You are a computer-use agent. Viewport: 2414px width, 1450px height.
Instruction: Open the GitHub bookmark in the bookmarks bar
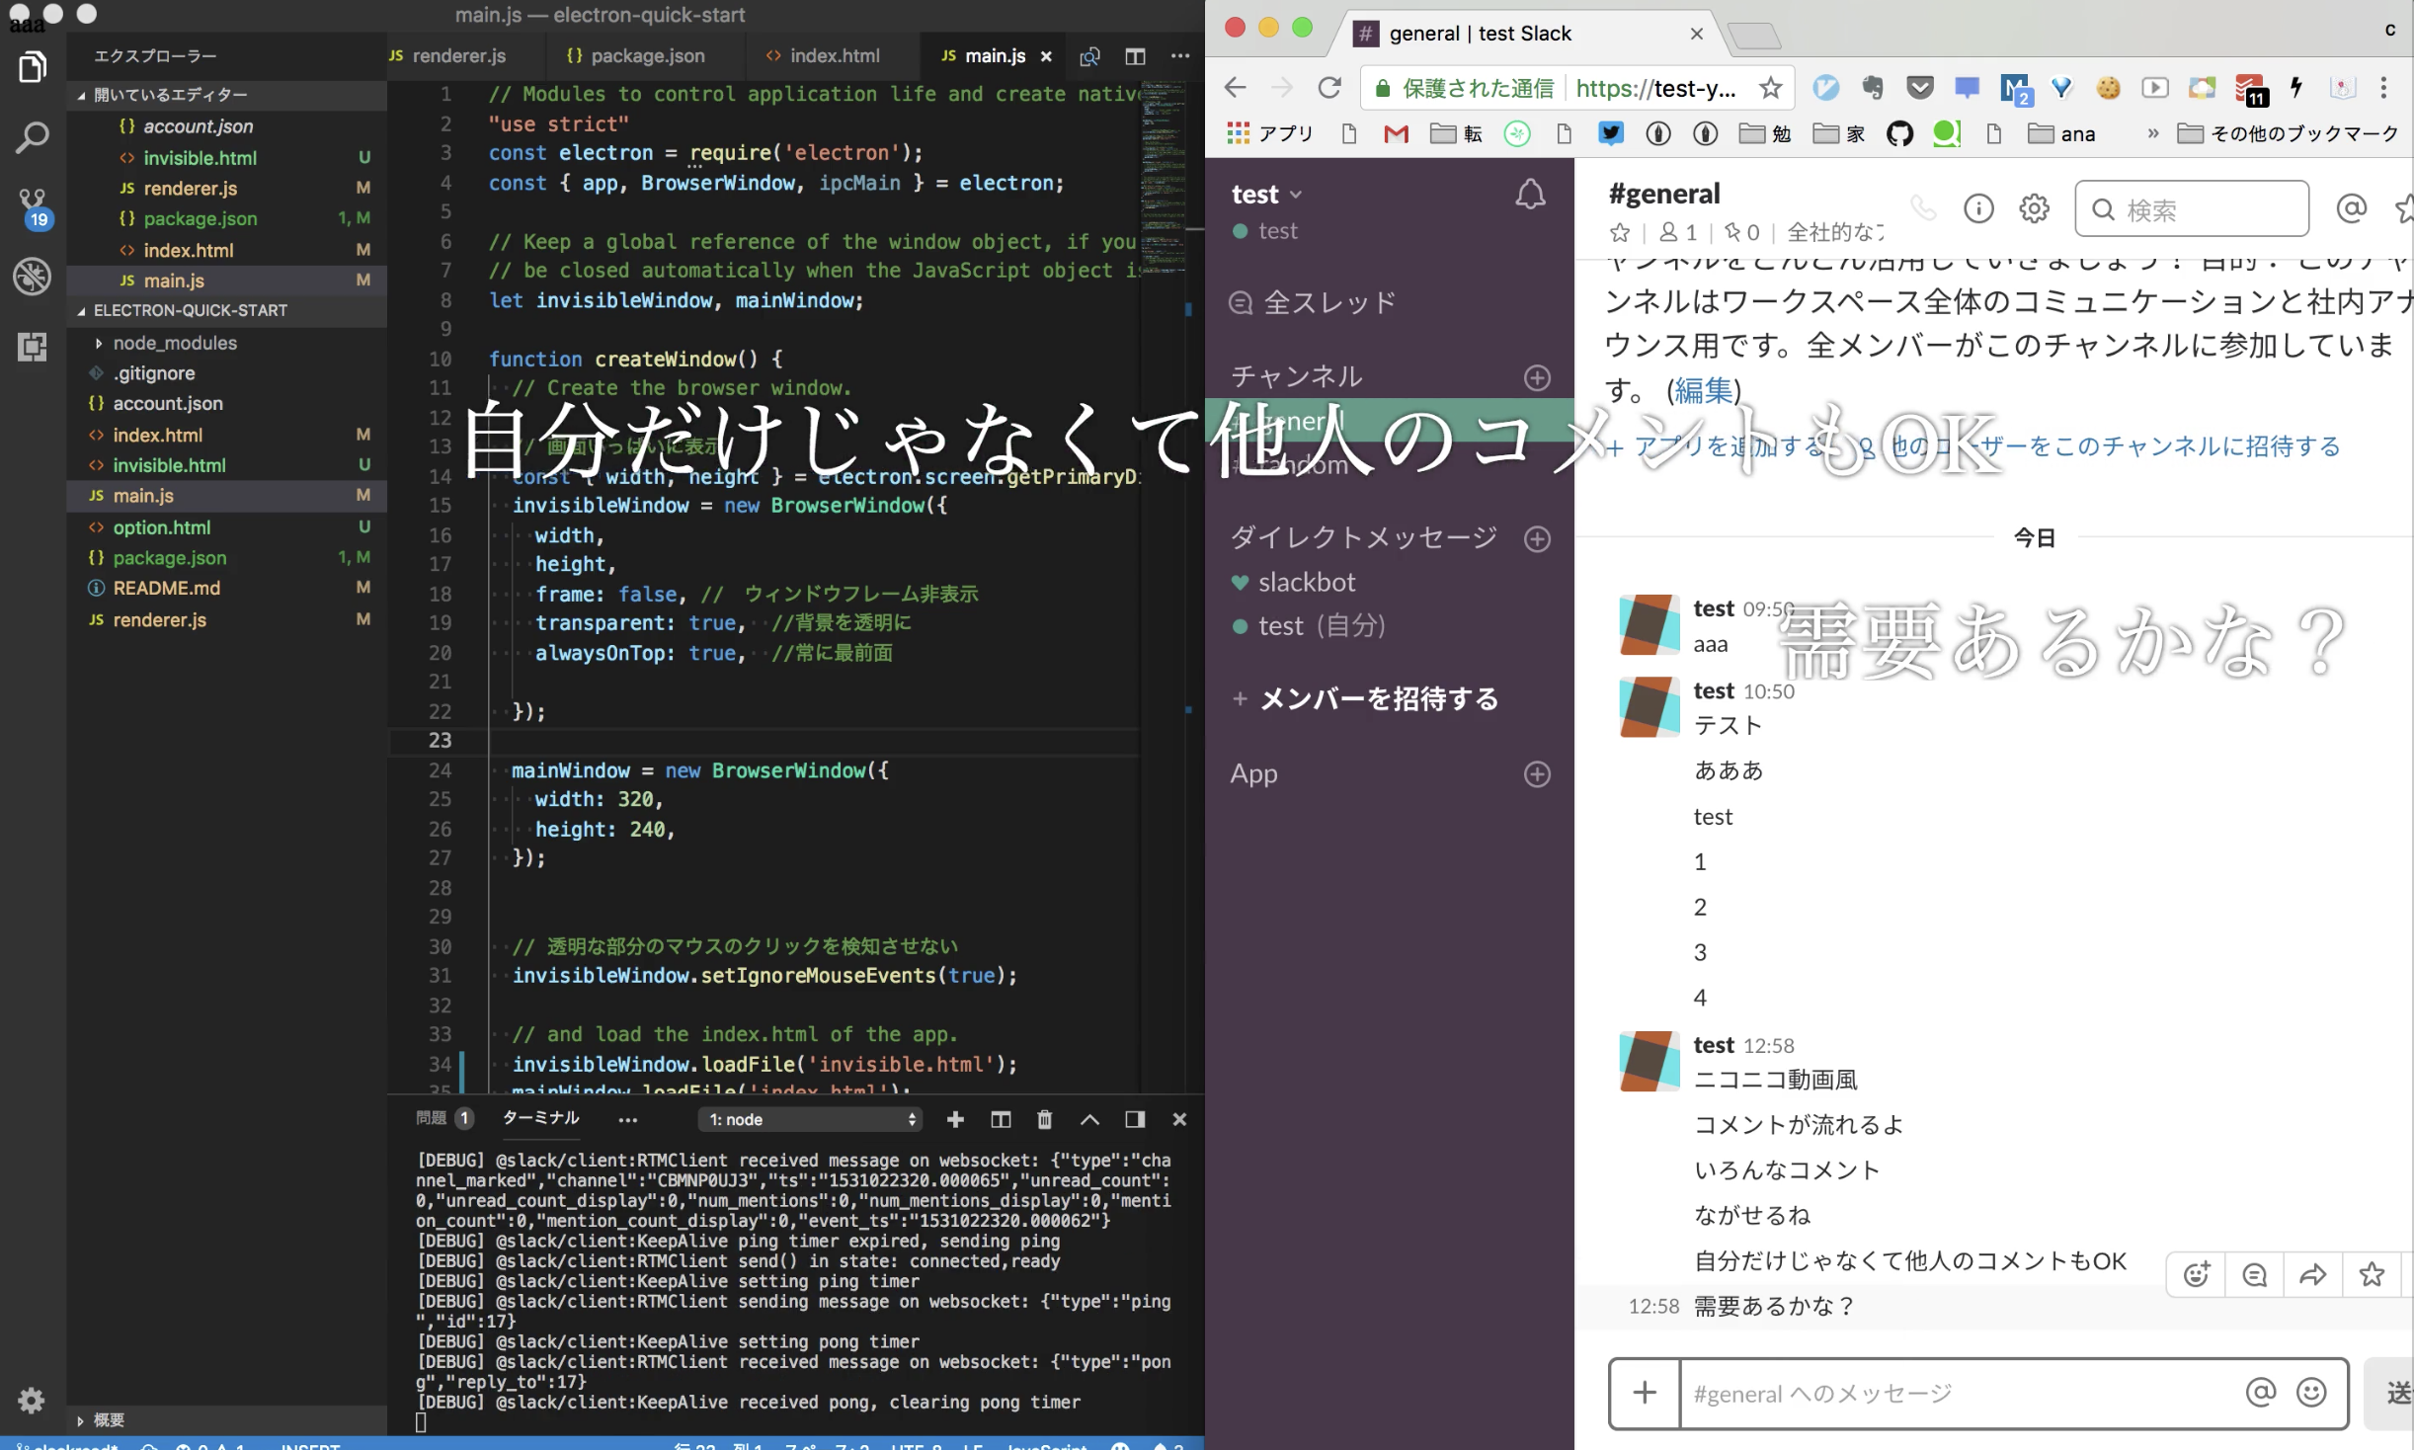tap(1898, 133)
